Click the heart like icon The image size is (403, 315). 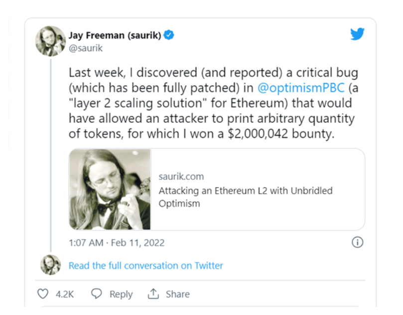(x=43, y=294)
